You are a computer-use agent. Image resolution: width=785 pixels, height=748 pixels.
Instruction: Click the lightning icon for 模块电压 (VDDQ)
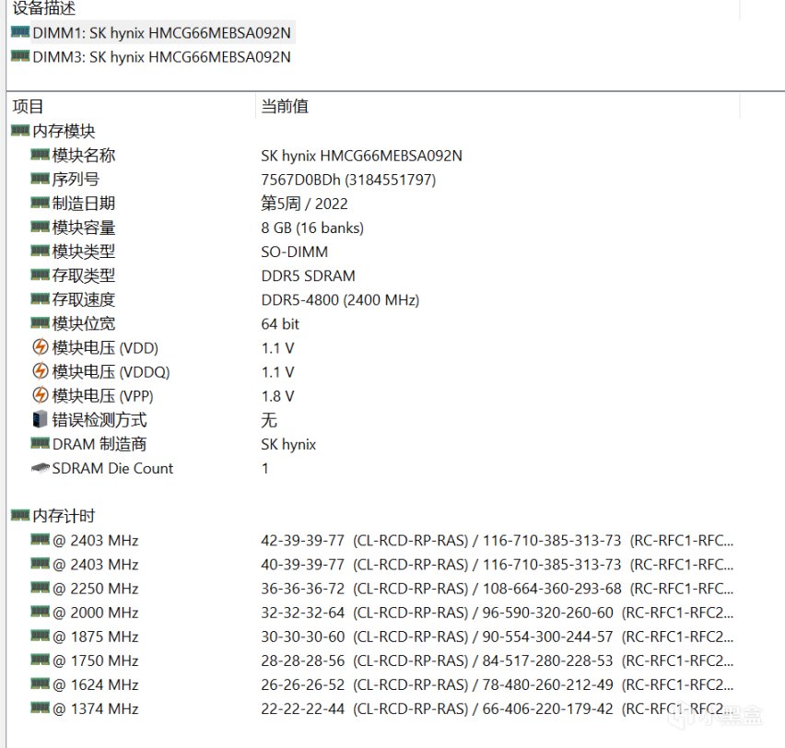(40, 371)
